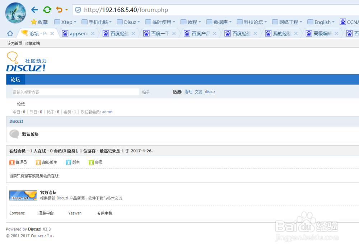Open the 官方论坛 official forum link
This screenshot has width=359, height=250.
coord(48,192)
